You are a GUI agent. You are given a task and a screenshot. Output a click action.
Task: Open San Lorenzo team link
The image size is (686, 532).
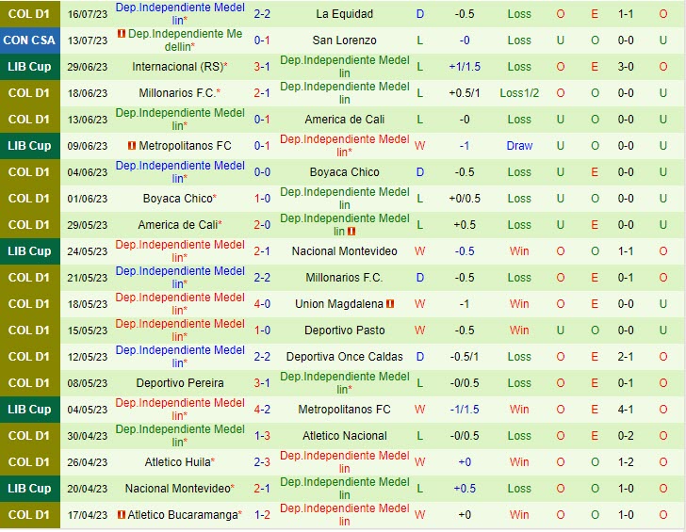click(345, 40)
